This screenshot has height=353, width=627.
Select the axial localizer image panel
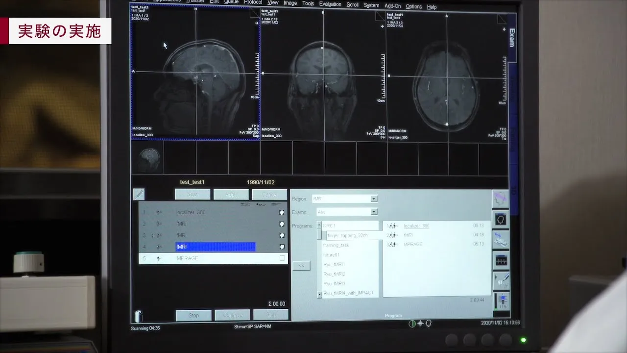447,77
